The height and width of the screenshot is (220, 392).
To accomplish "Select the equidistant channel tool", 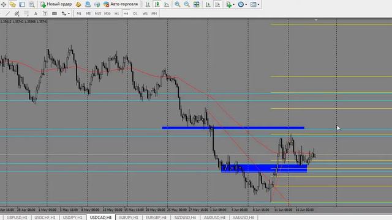I will click(17, 13).
